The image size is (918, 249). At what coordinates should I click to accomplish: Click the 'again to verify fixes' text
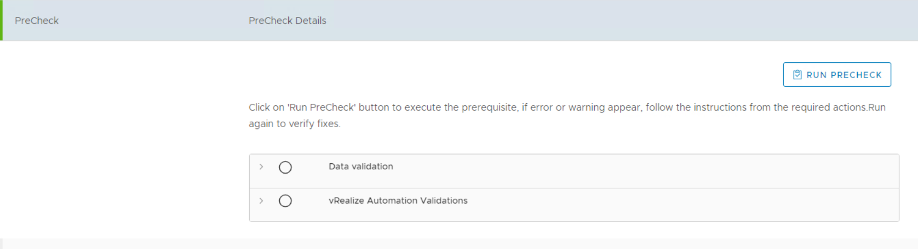[x=295, y=124]
